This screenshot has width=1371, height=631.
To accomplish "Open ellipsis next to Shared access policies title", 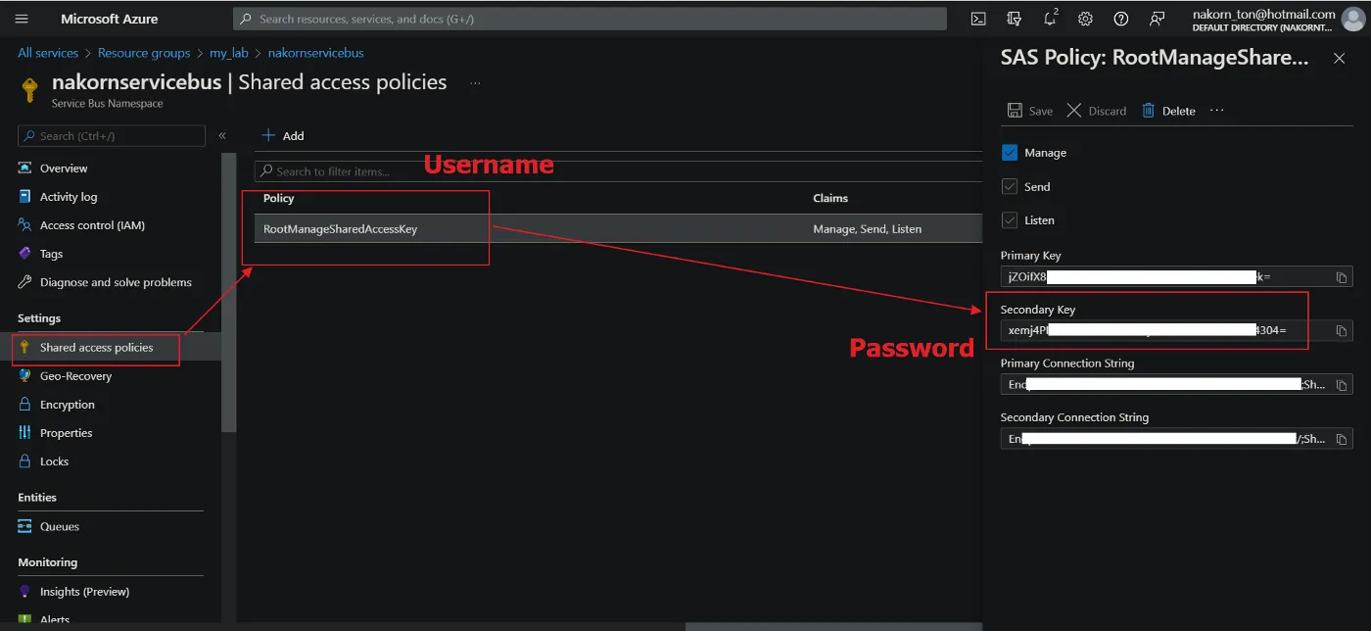I will [475, 83].
